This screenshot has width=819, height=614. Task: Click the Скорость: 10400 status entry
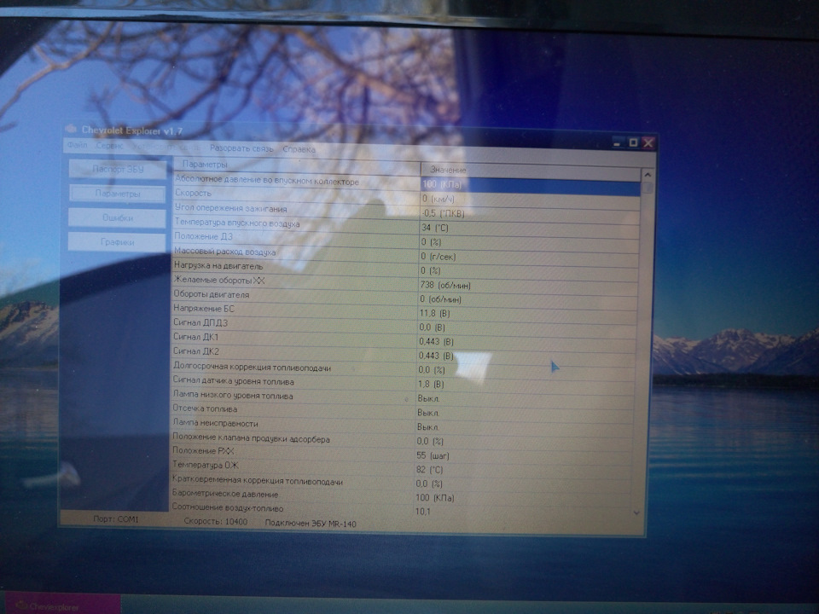pyautogui.click(x=216, y=521)
